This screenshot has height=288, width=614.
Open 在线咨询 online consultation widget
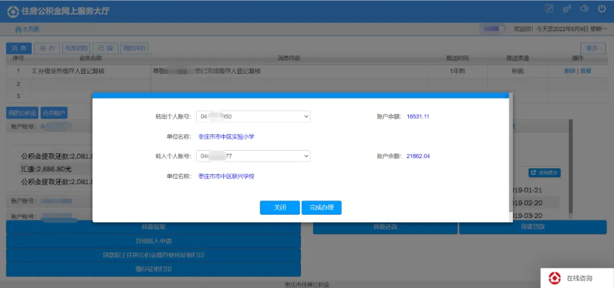click(x=577, y=278)
